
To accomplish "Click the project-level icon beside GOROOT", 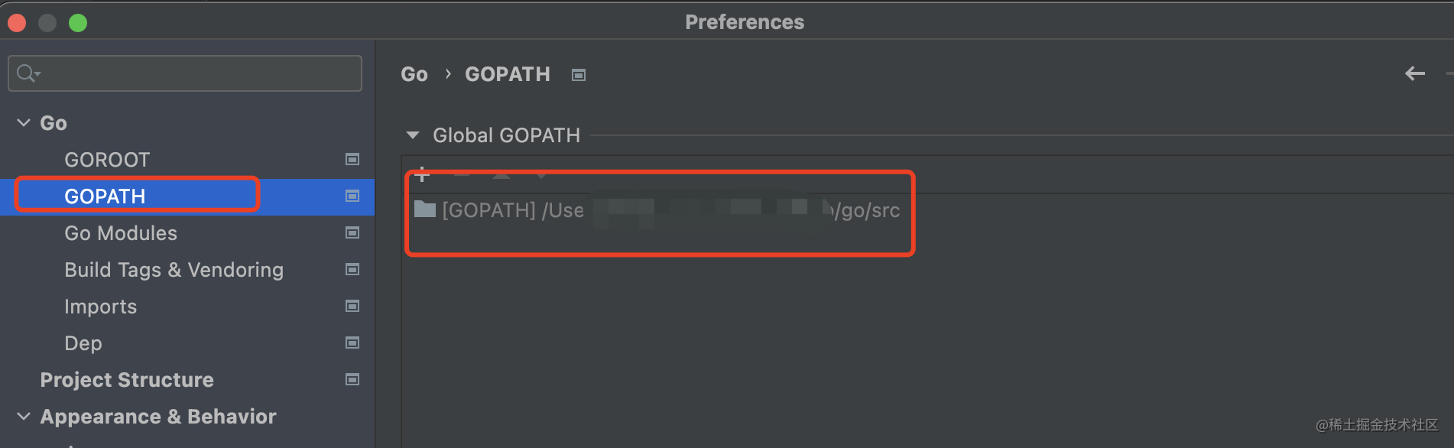I will (x=352, y=159).
